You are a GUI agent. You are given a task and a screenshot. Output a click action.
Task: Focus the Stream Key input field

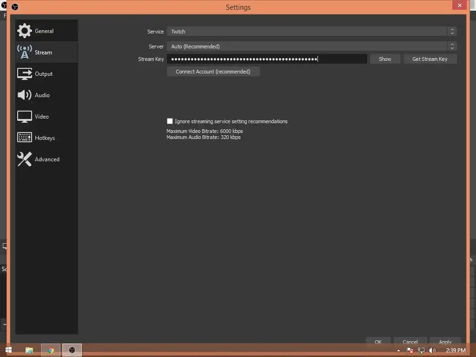(267, 59)
